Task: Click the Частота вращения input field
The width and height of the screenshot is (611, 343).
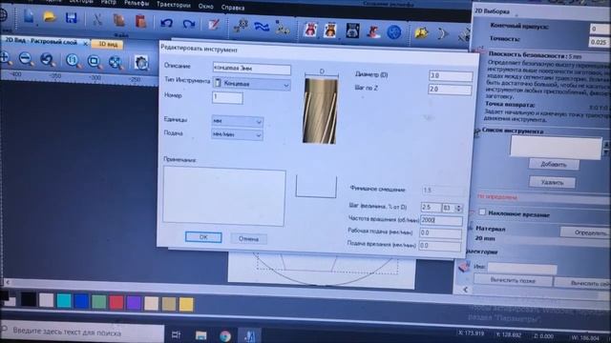Action: 441,220
